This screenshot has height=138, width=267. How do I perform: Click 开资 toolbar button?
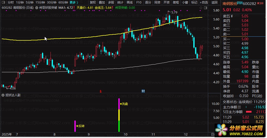[x=166, y=2]
